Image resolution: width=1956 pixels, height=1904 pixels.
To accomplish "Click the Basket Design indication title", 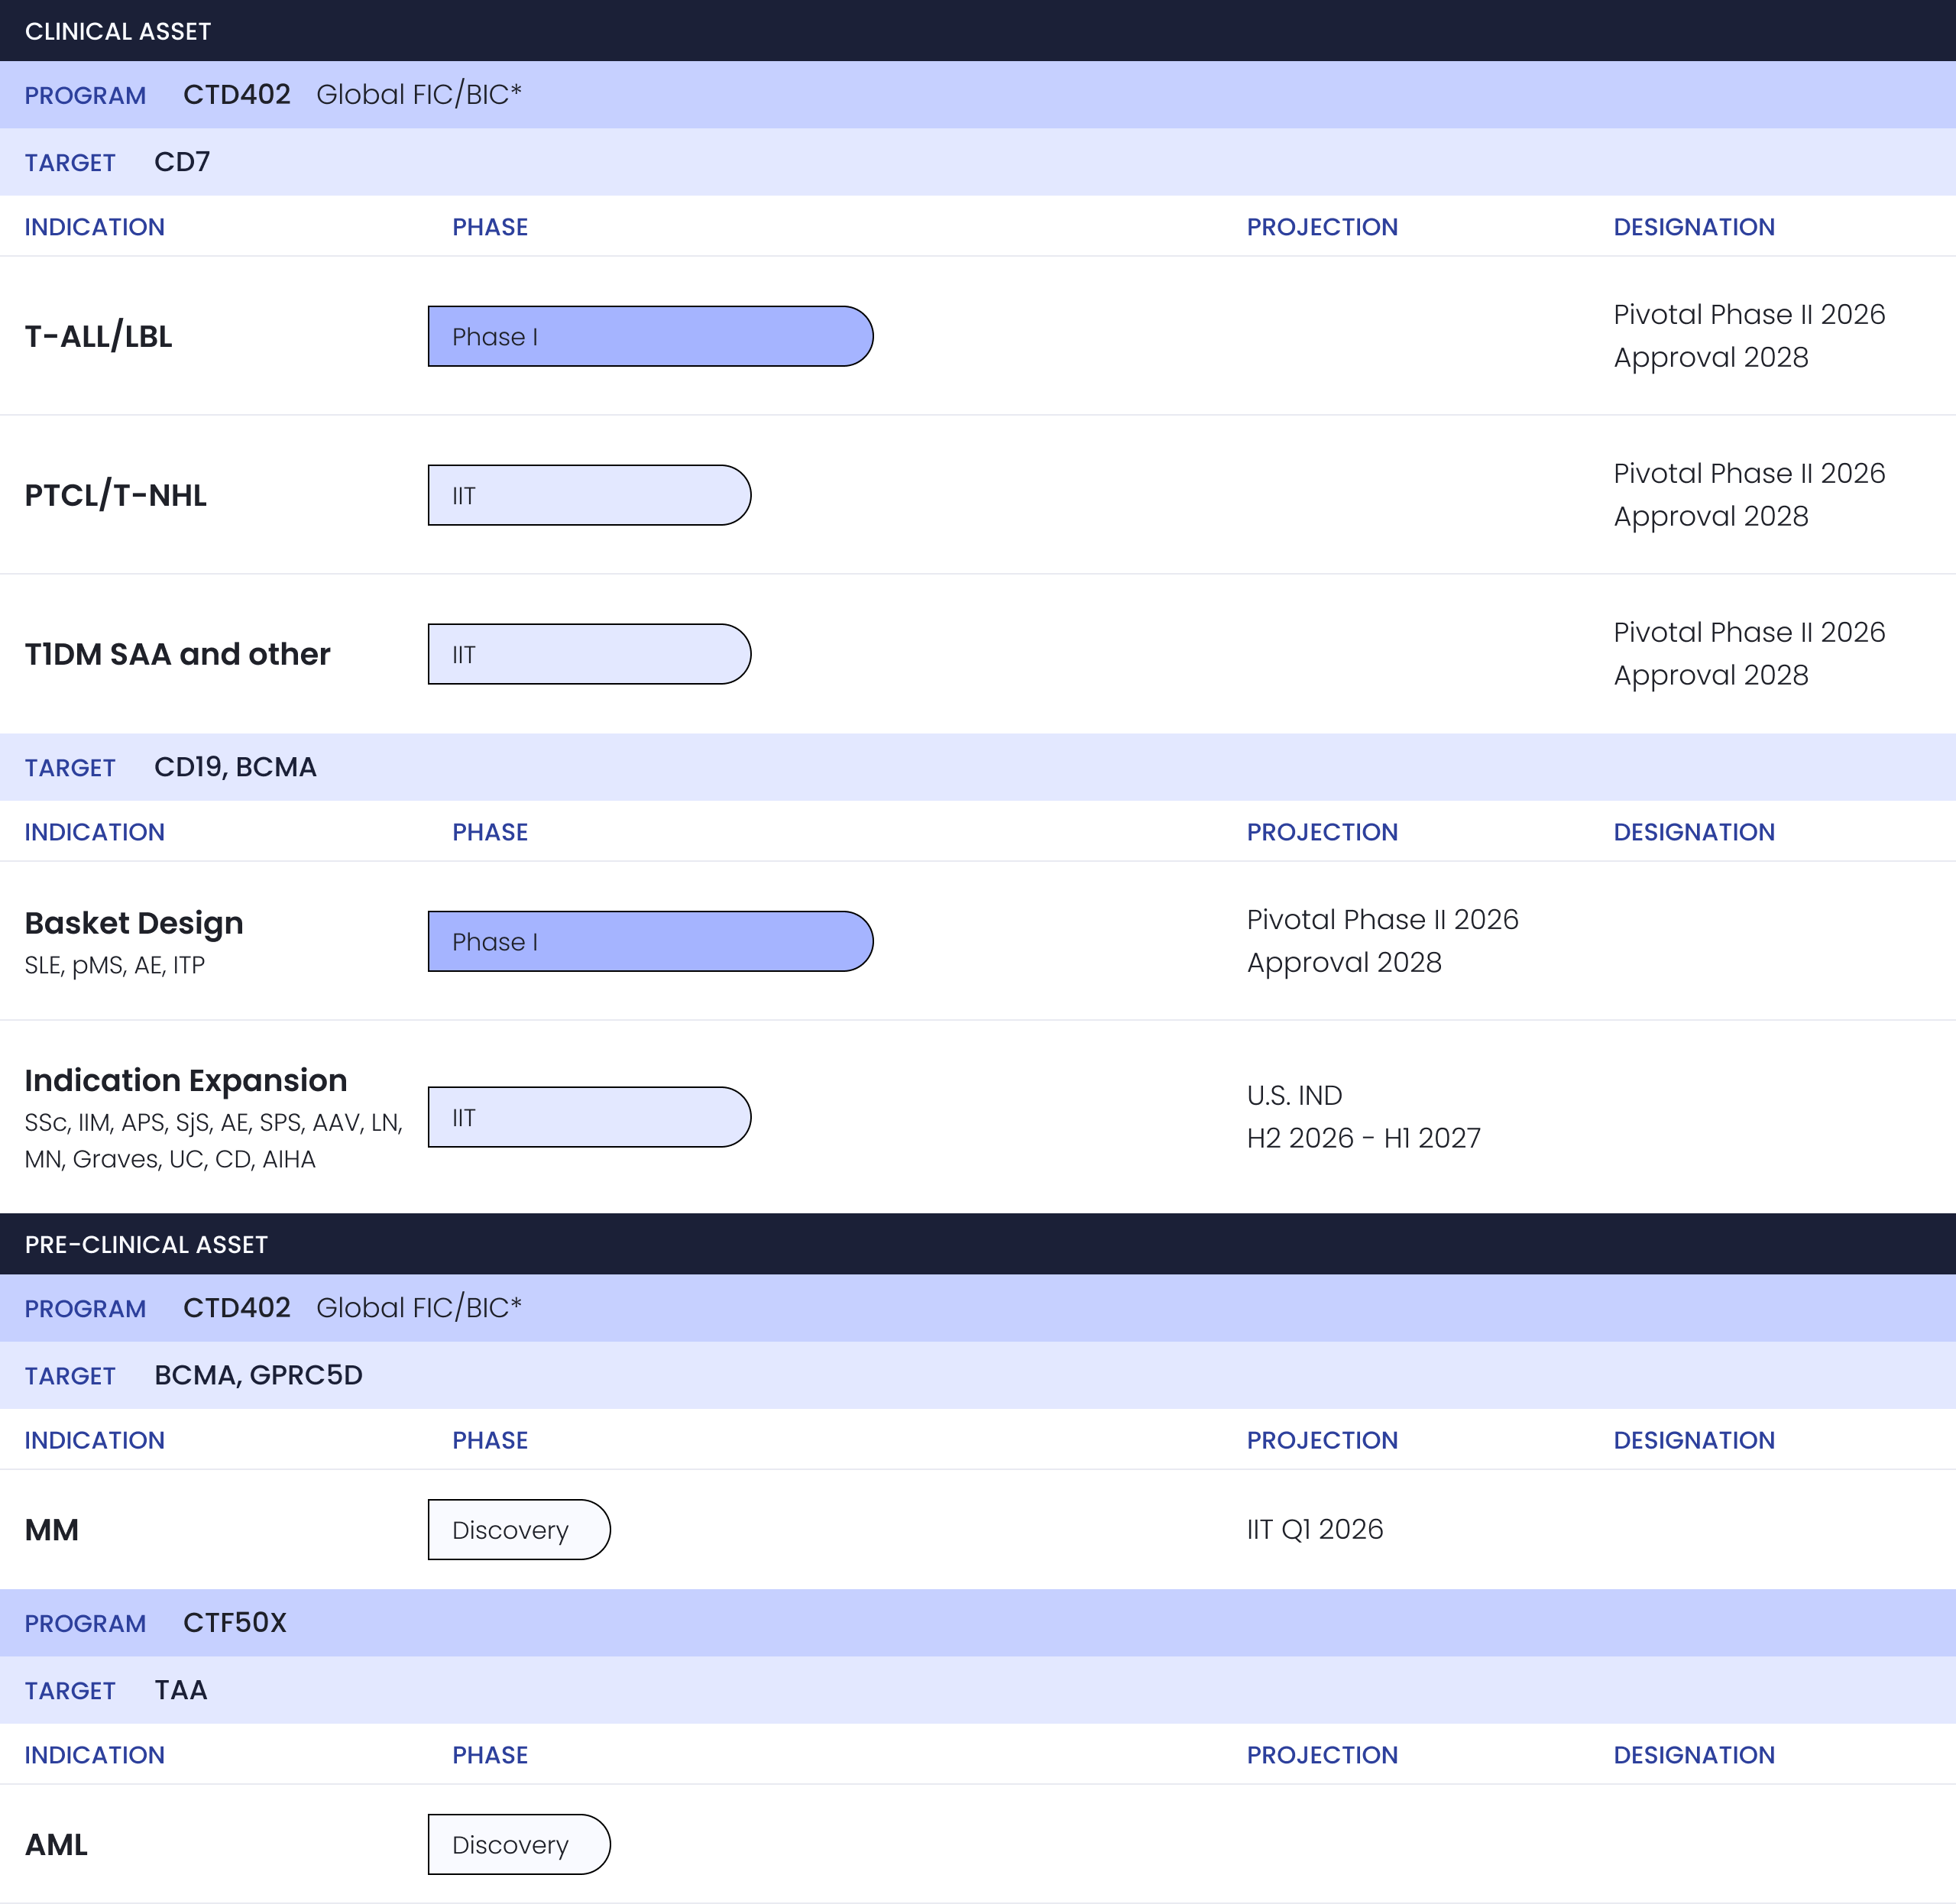I will [133, 922].
